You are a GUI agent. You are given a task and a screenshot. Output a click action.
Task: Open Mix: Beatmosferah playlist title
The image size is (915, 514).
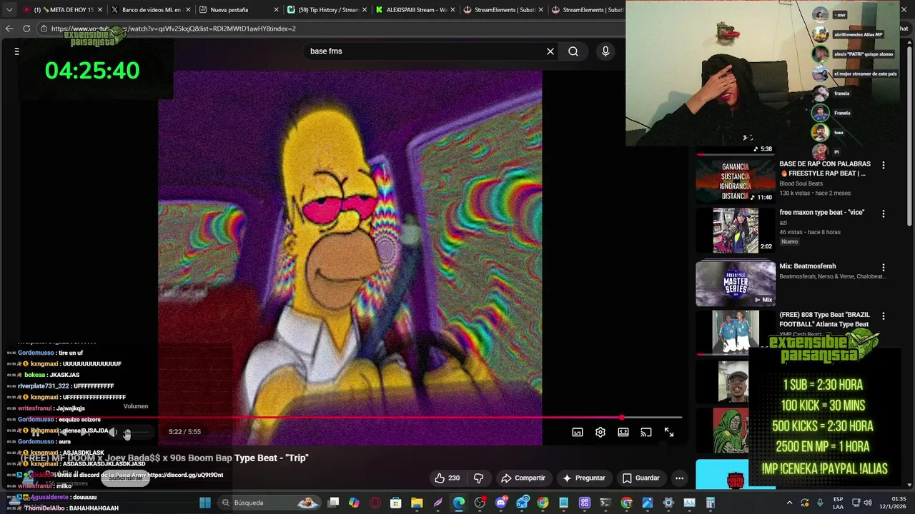(808, 266)
